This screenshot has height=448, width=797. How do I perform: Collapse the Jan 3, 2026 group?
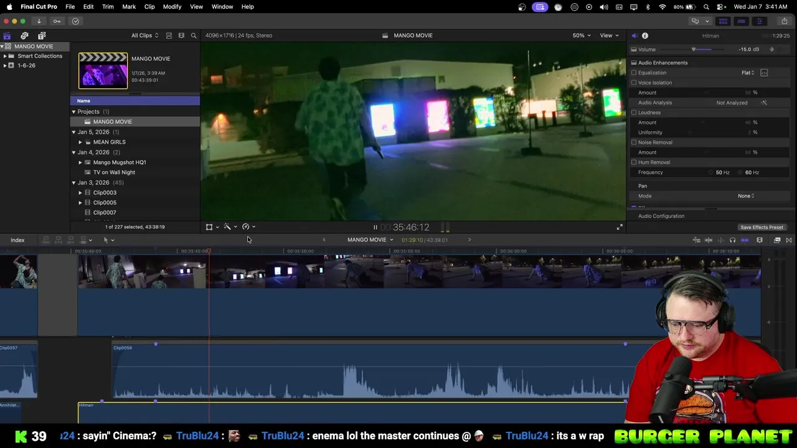pyautogui.click(x=73, y=183)
